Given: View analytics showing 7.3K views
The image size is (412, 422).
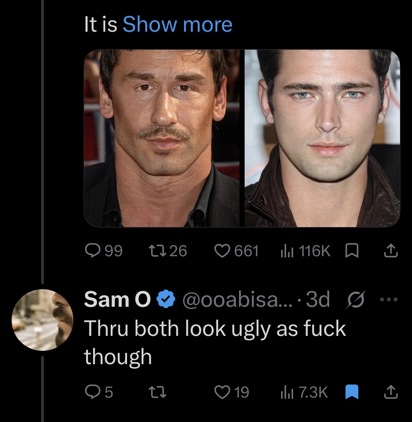Looking at the screenshot, I should [285, 392].
